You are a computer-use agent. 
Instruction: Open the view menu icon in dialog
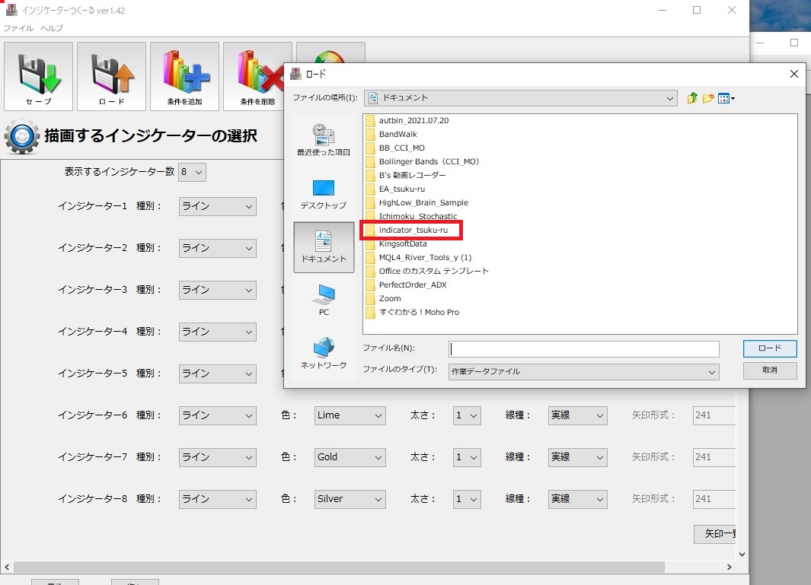tap(726, 98)
